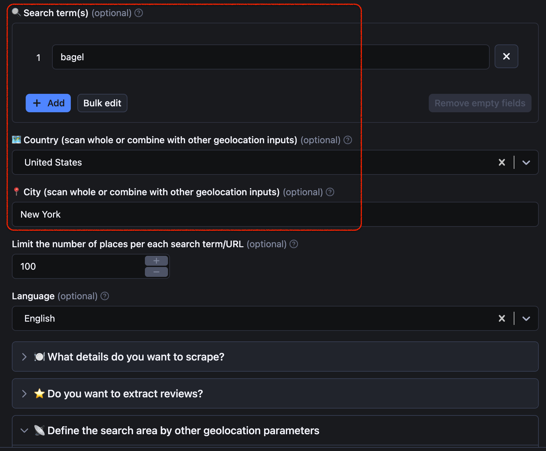546x451 pixels.
Task: Open the City field help tooltip
Action: pos(330,192)
